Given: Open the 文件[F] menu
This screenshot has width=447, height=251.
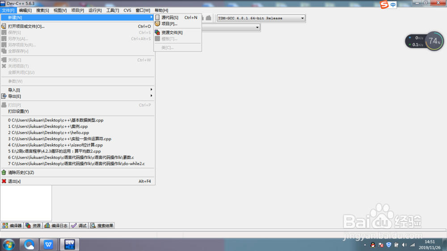Looking at the screenshot, I should click(8, 10).
